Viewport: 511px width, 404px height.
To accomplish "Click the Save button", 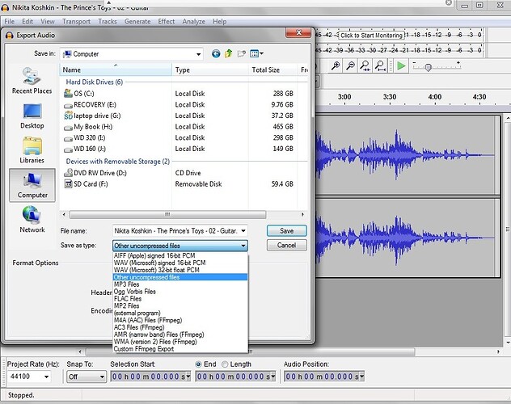I will click(287, 231).
